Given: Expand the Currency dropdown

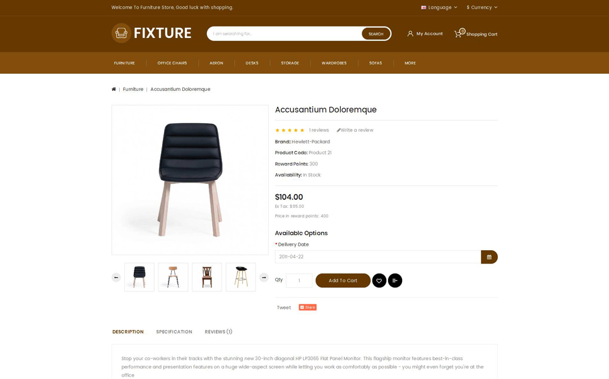Looking at the screenshot, I should coord(482,8).
